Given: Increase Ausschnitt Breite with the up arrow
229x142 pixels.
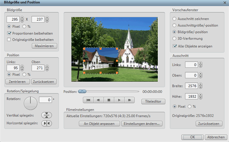Looking at the screenshot, I should [201, 84].
